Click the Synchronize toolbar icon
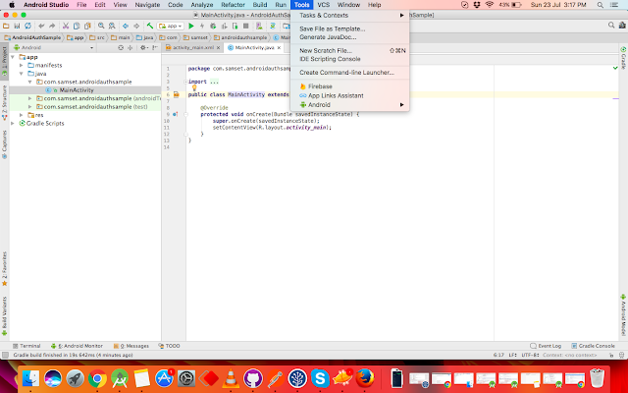Image resolution: width=628 pixels, height=393 pixels. [27, 27]
